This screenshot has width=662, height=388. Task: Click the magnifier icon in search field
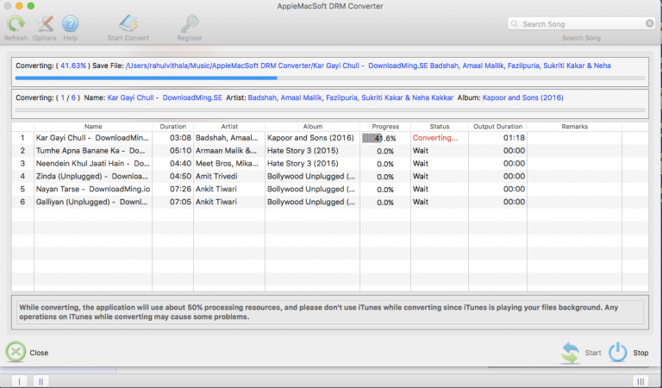pos(515,23)
